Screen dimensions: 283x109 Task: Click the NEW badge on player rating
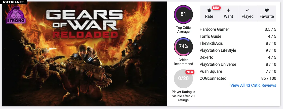[190, 72]
